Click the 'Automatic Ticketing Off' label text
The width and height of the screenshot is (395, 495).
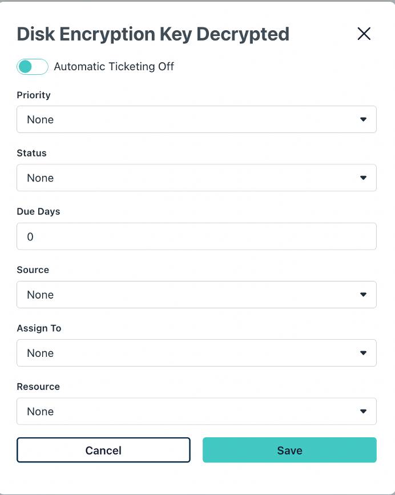pyautogui.click(x=114, y=67)
